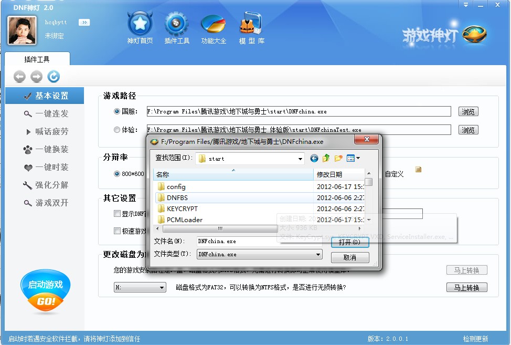Click the blue refresh icon
The width and height of the screenshot is (511, 345).
(x=54, y=77)
